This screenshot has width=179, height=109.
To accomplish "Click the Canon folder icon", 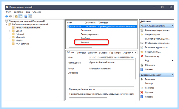I will [13, 31].
